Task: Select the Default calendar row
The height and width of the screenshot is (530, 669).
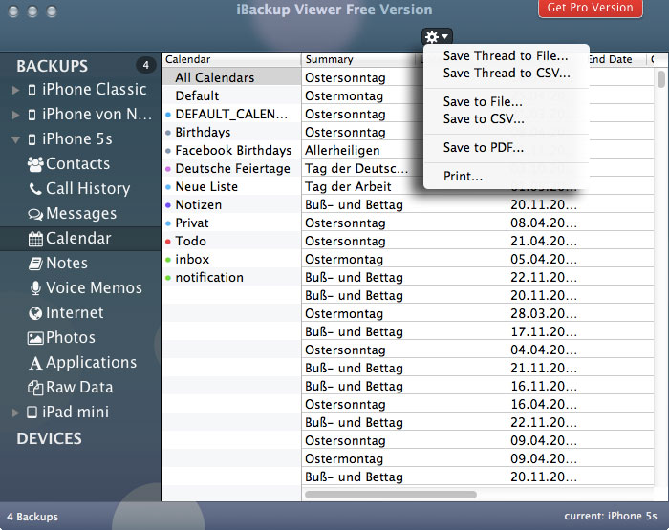Action: (x=231, y=95)
